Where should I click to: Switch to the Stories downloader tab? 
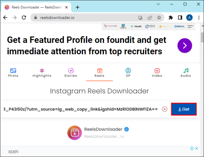[x=71, y=73]
